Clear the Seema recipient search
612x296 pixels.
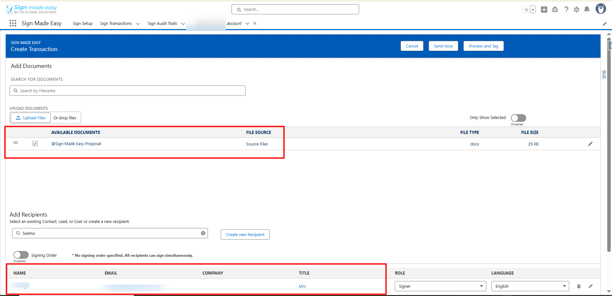(x=203, y=233)
